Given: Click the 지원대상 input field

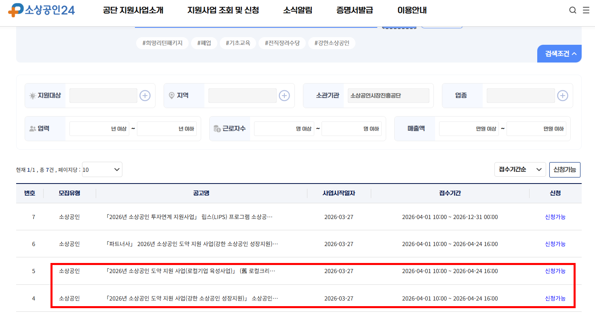Looking at the screenshot, I should 103,96.
